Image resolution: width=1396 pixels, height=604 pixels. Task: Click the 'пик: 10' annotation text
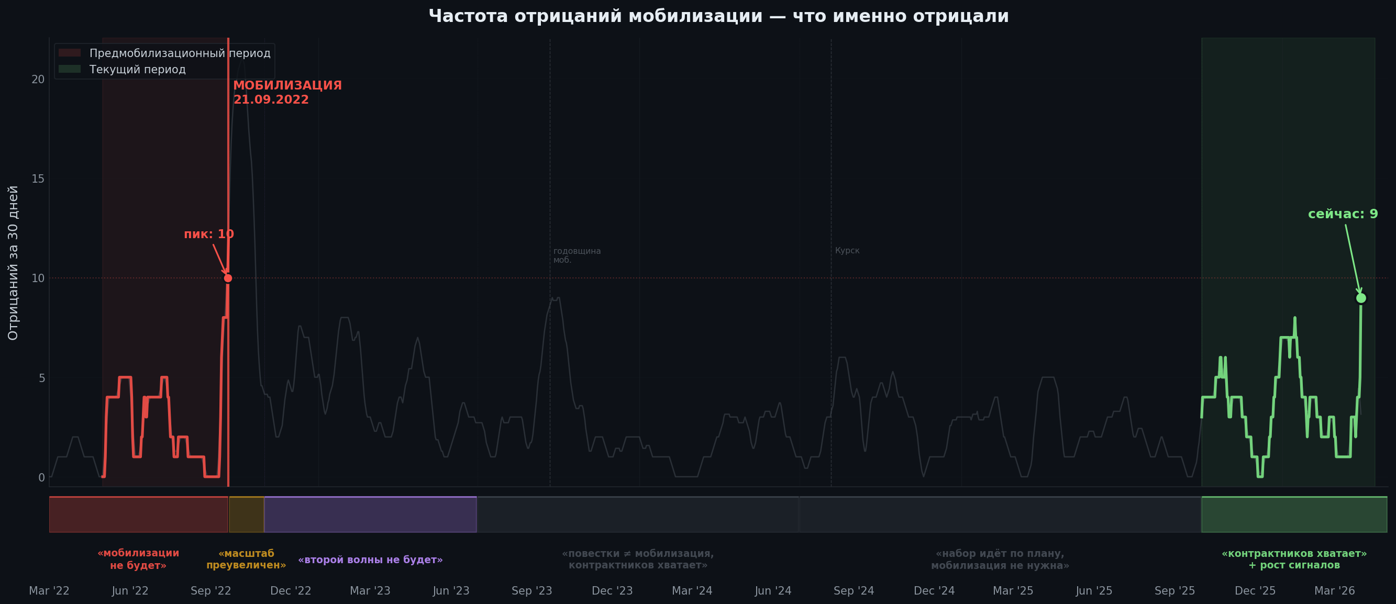[x=208, y=234]
